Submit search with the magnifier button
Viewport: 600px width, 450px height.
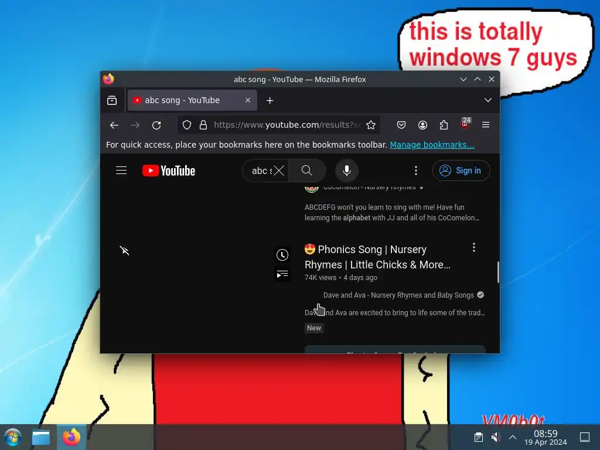[307, 171]
